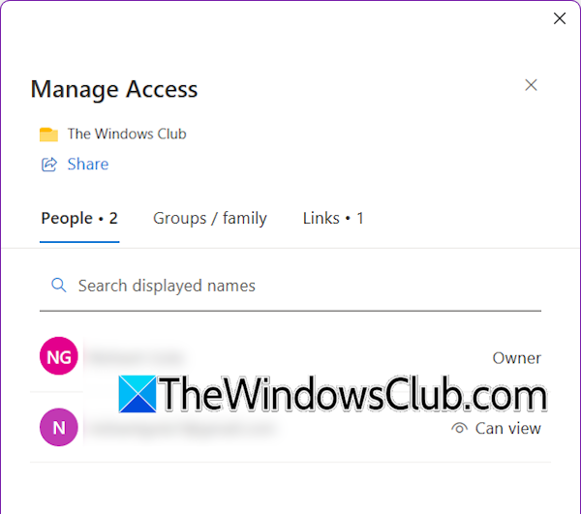Switch to the Links tab

[333, 218]
